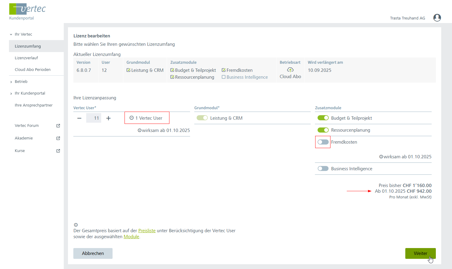Collapse the Ihr Vertec section chevron

(11, 34)
